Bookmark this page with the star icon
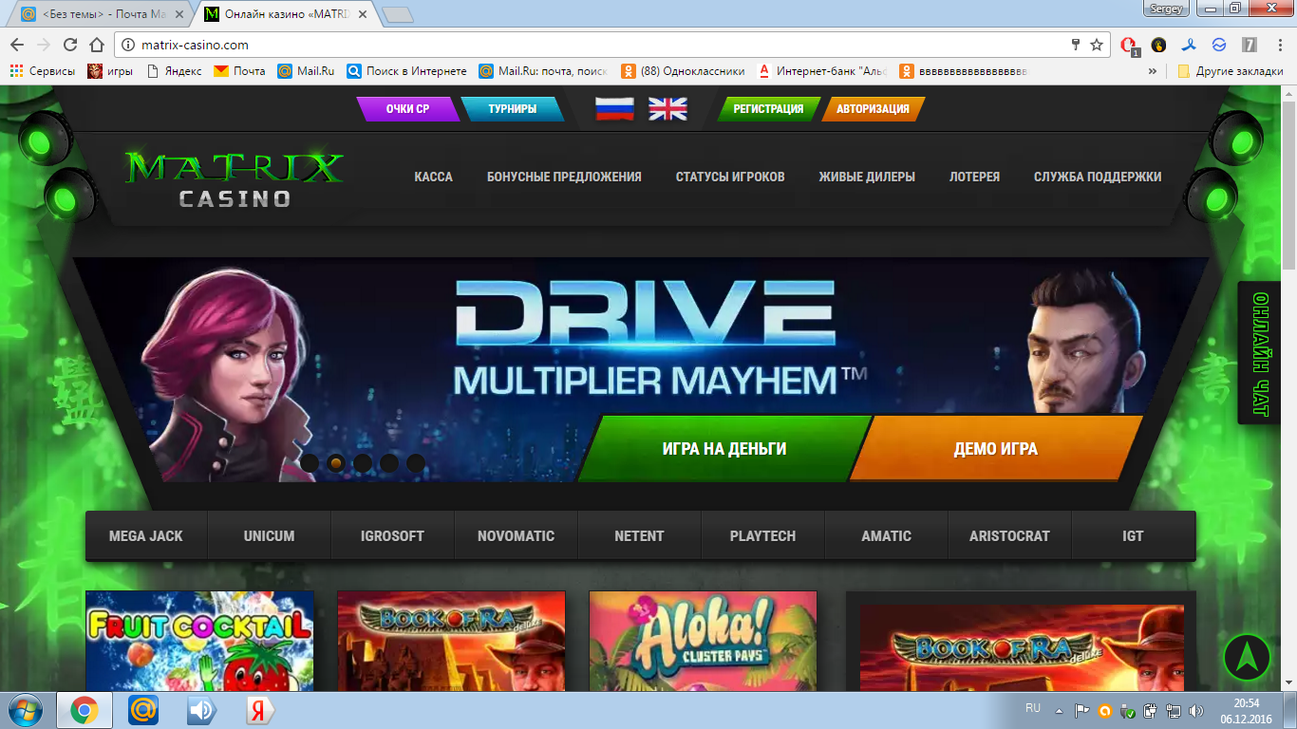The image size is (1297, 729). (x=1097, y=45)
